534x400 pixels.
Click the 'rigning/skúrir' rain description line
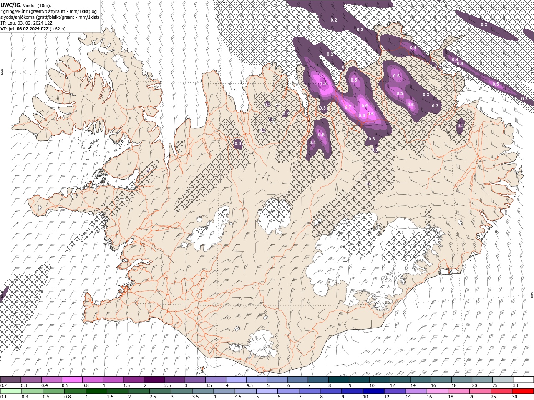49,11
